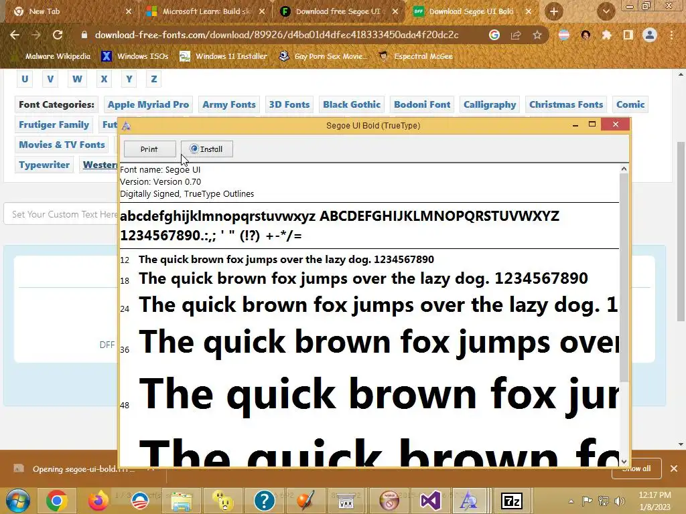Click the Set Your Custom Text Here field
This screenshot has height=514, width=686.
pyautogui.click(x=61, y=214)
